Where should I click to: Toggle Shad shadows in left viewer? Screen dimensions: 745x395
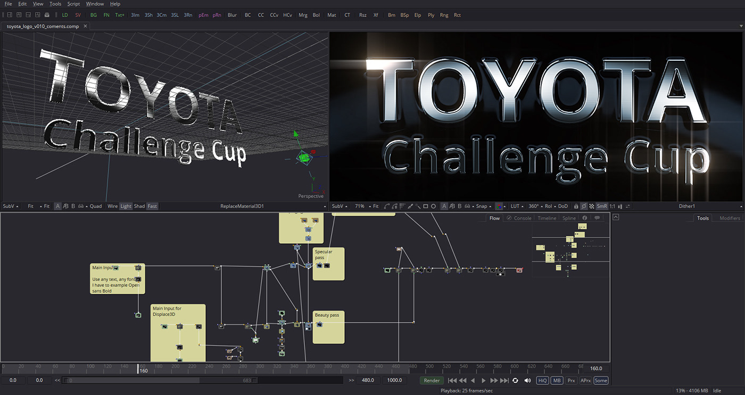coord(139,206)
